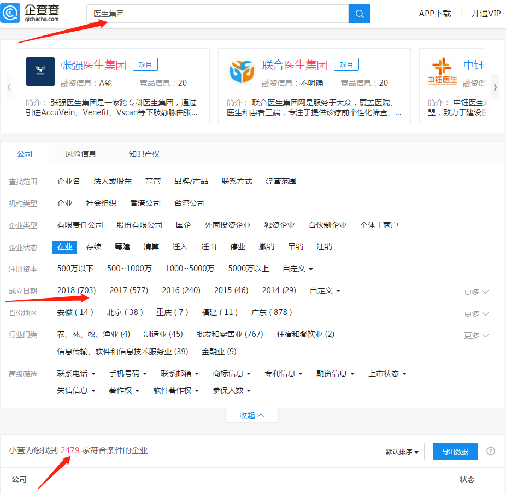Viewport: 506px width, 494px height.
Task: Switch to the 知识产权 tab
Action: 144,154
